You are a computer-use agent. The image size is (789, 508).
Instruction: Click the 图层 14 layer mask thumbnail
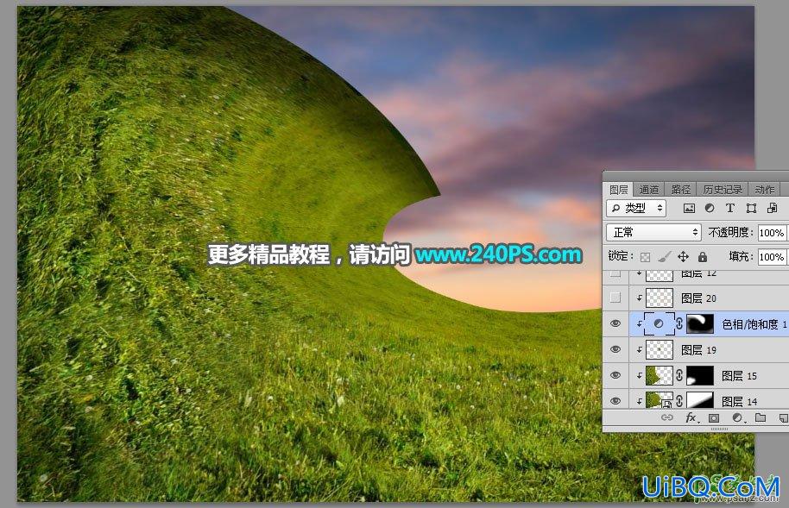coord(700,400)
